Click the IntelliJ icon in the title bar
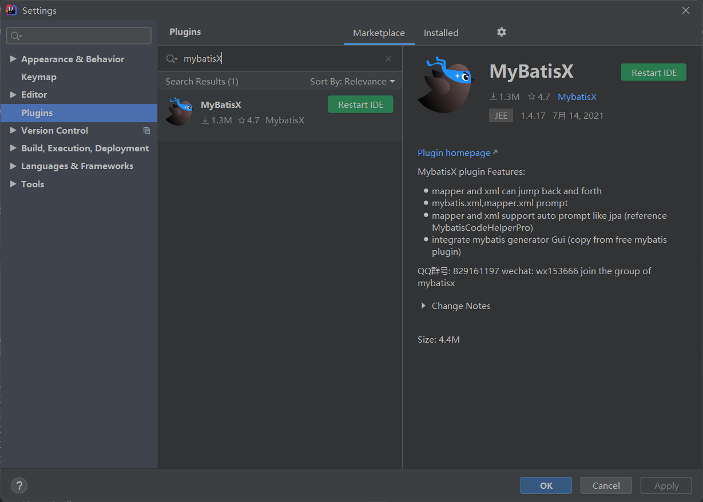 [x=11, y=10]
